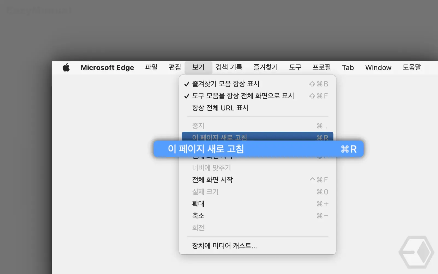Select 축소 to zoom out
This screenshot has width=438, height=274.
click(x=258, y=216)
